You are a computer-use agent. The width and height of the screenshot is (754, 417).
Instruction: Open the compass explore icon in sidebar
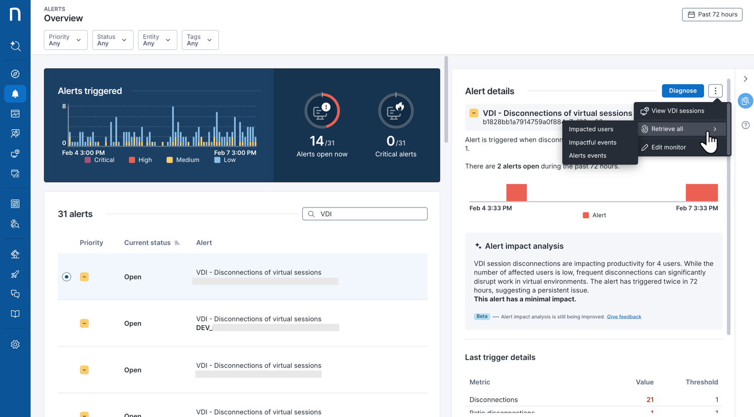[15, 74]
